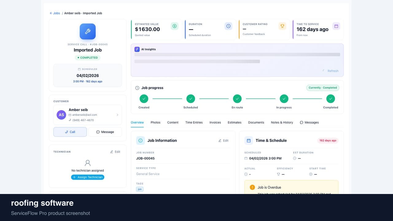Click the AS customer avatar
Image resolution: width=393 pixels, height=221 pixels.
coord(61,115)
